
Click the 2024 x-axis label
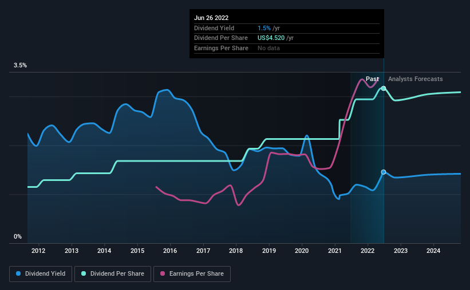pos(433,251)
